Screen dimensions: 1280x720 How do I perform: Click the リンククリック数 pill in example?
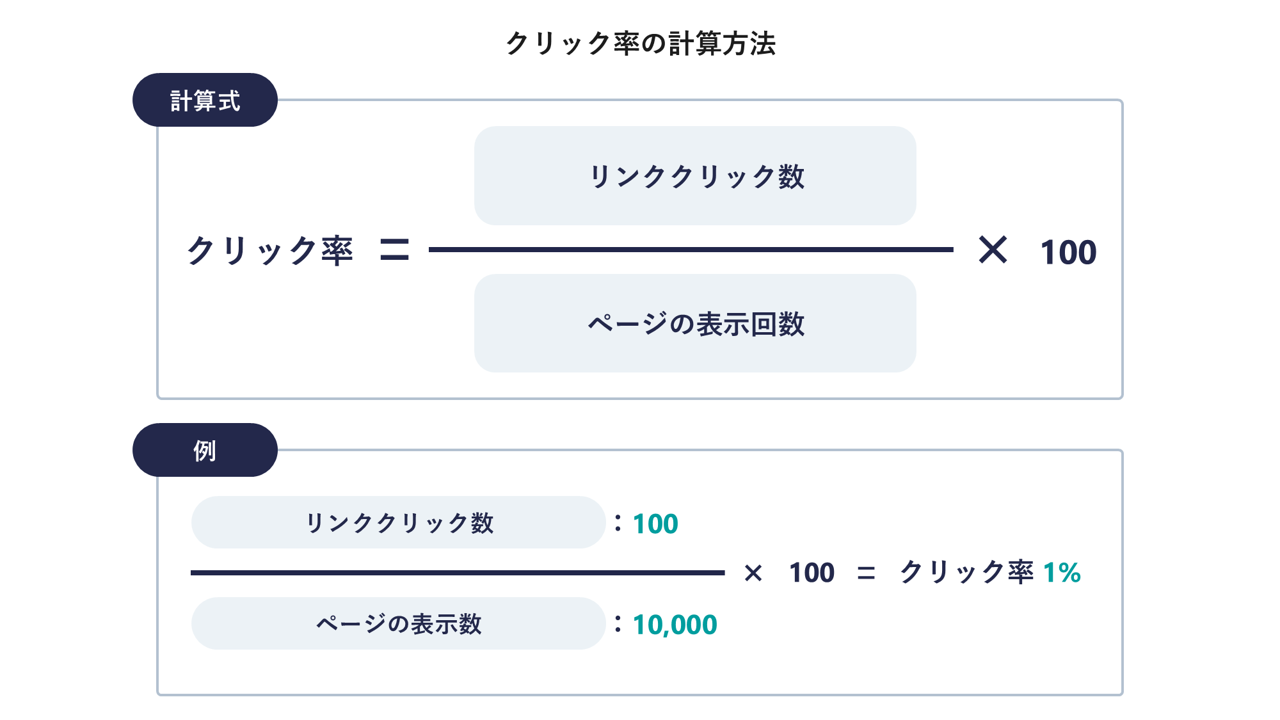tap(398, 522)
